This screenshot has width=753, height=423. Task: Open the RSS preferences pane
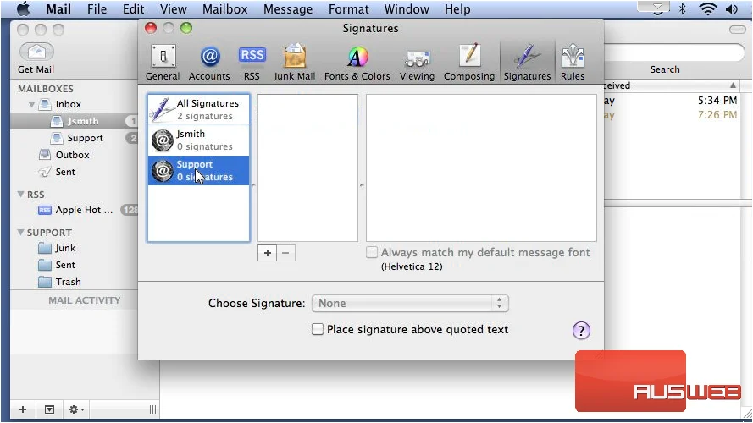pyautogui.click(x=252, y=63)
